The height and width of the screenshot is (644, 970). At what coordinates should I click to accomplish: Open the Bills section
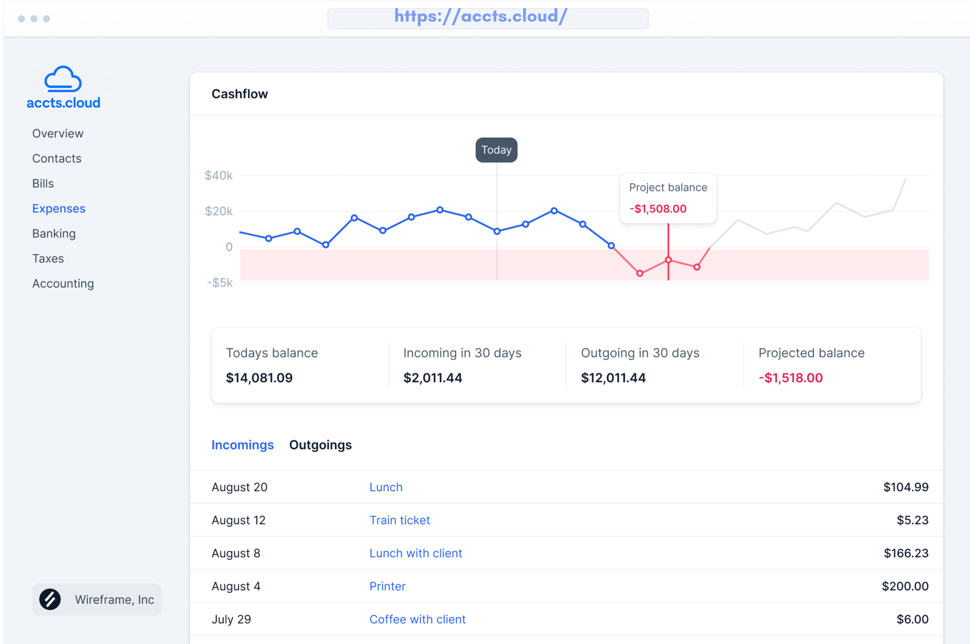pos(43,184)
